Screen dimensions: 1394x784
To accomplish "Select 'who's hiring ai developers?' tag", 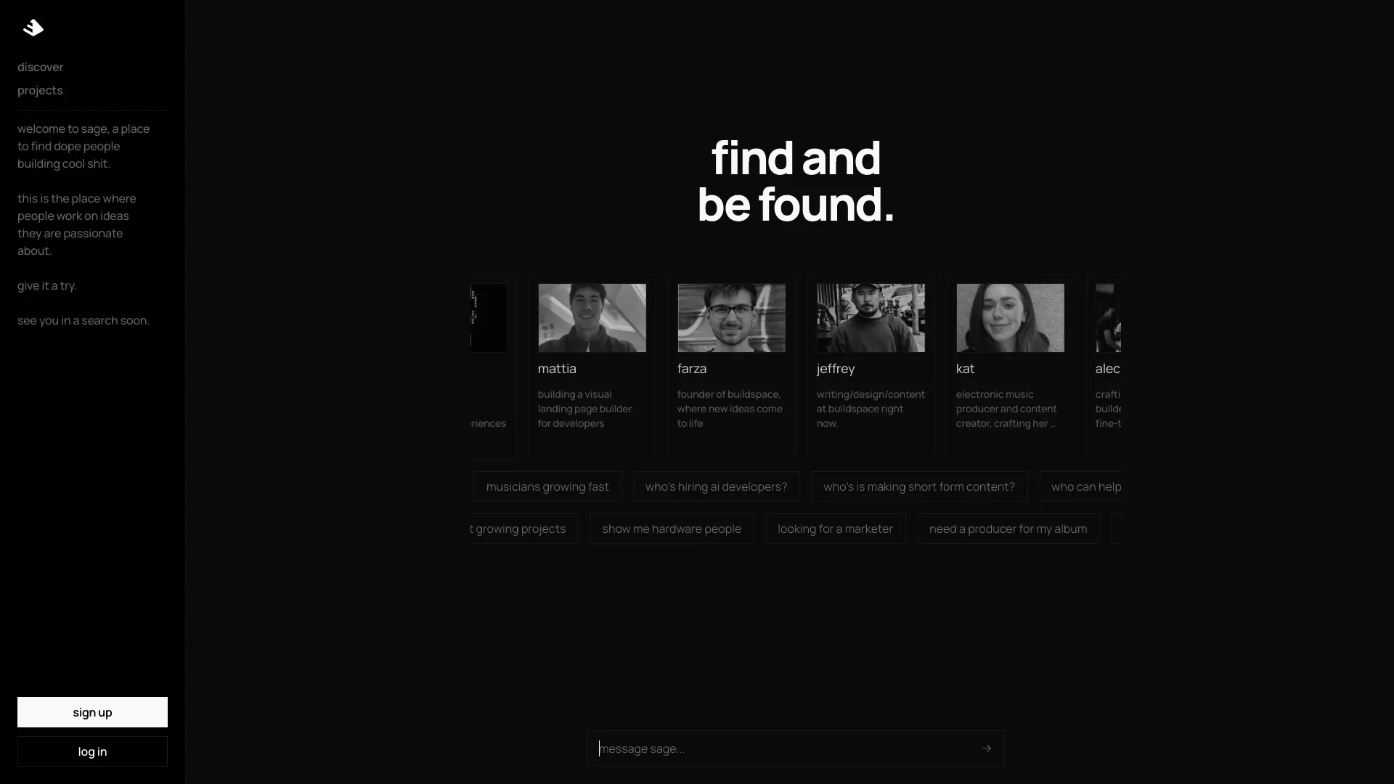I will coord(716,486).
